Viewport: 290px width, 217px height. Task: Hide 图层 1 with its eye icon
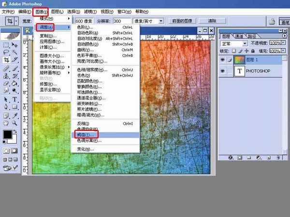(223, 60)
